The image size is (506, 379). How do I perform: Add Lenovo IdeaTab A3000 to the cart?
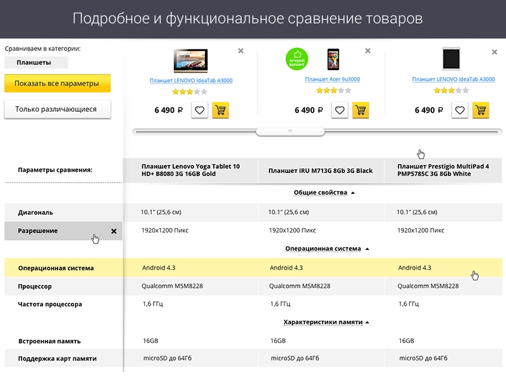click(221, 110)
